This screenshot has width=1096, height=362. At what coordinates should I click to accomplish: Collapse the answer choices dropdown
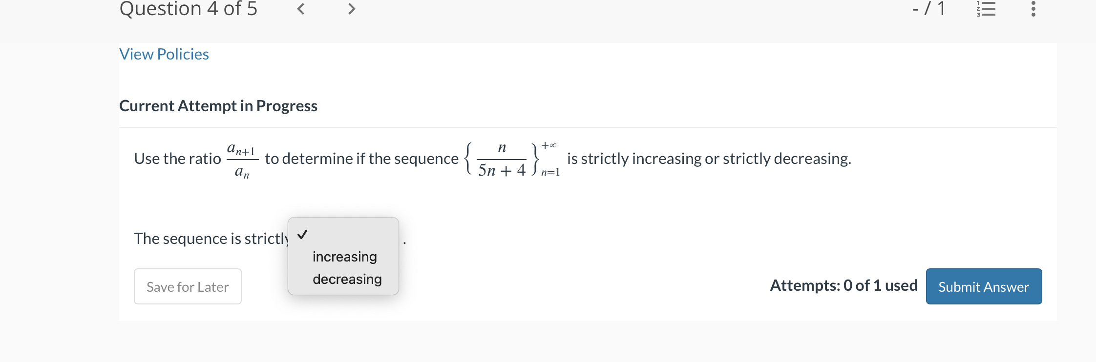[x=343, y=235]
